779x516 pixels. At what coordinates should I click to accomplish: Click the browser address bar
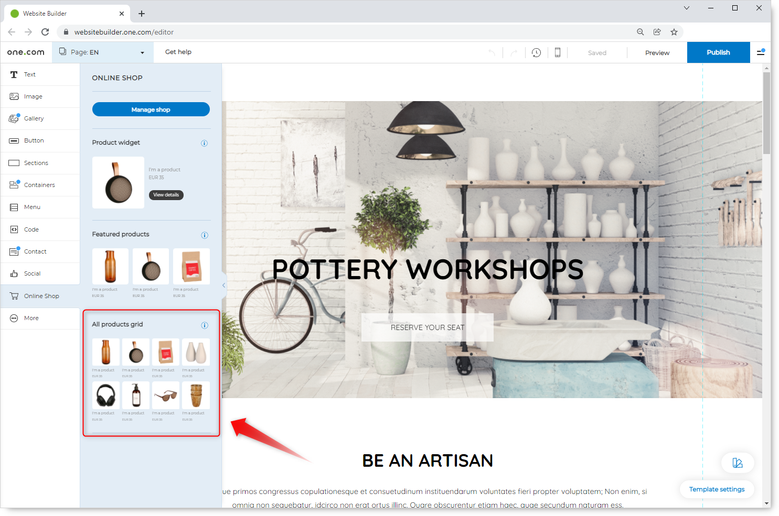[346, 32]
